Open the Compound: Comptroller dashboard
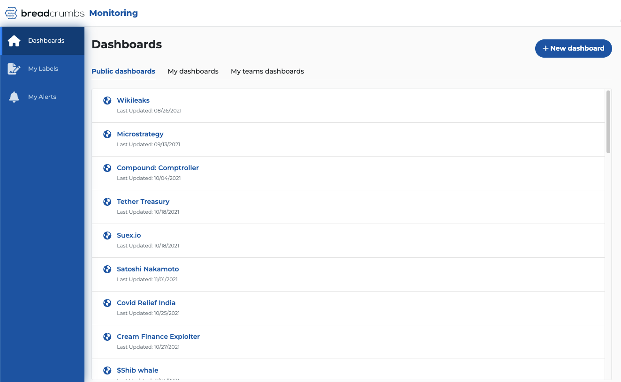This screenshot has height=382, width=621. point(158,168)
